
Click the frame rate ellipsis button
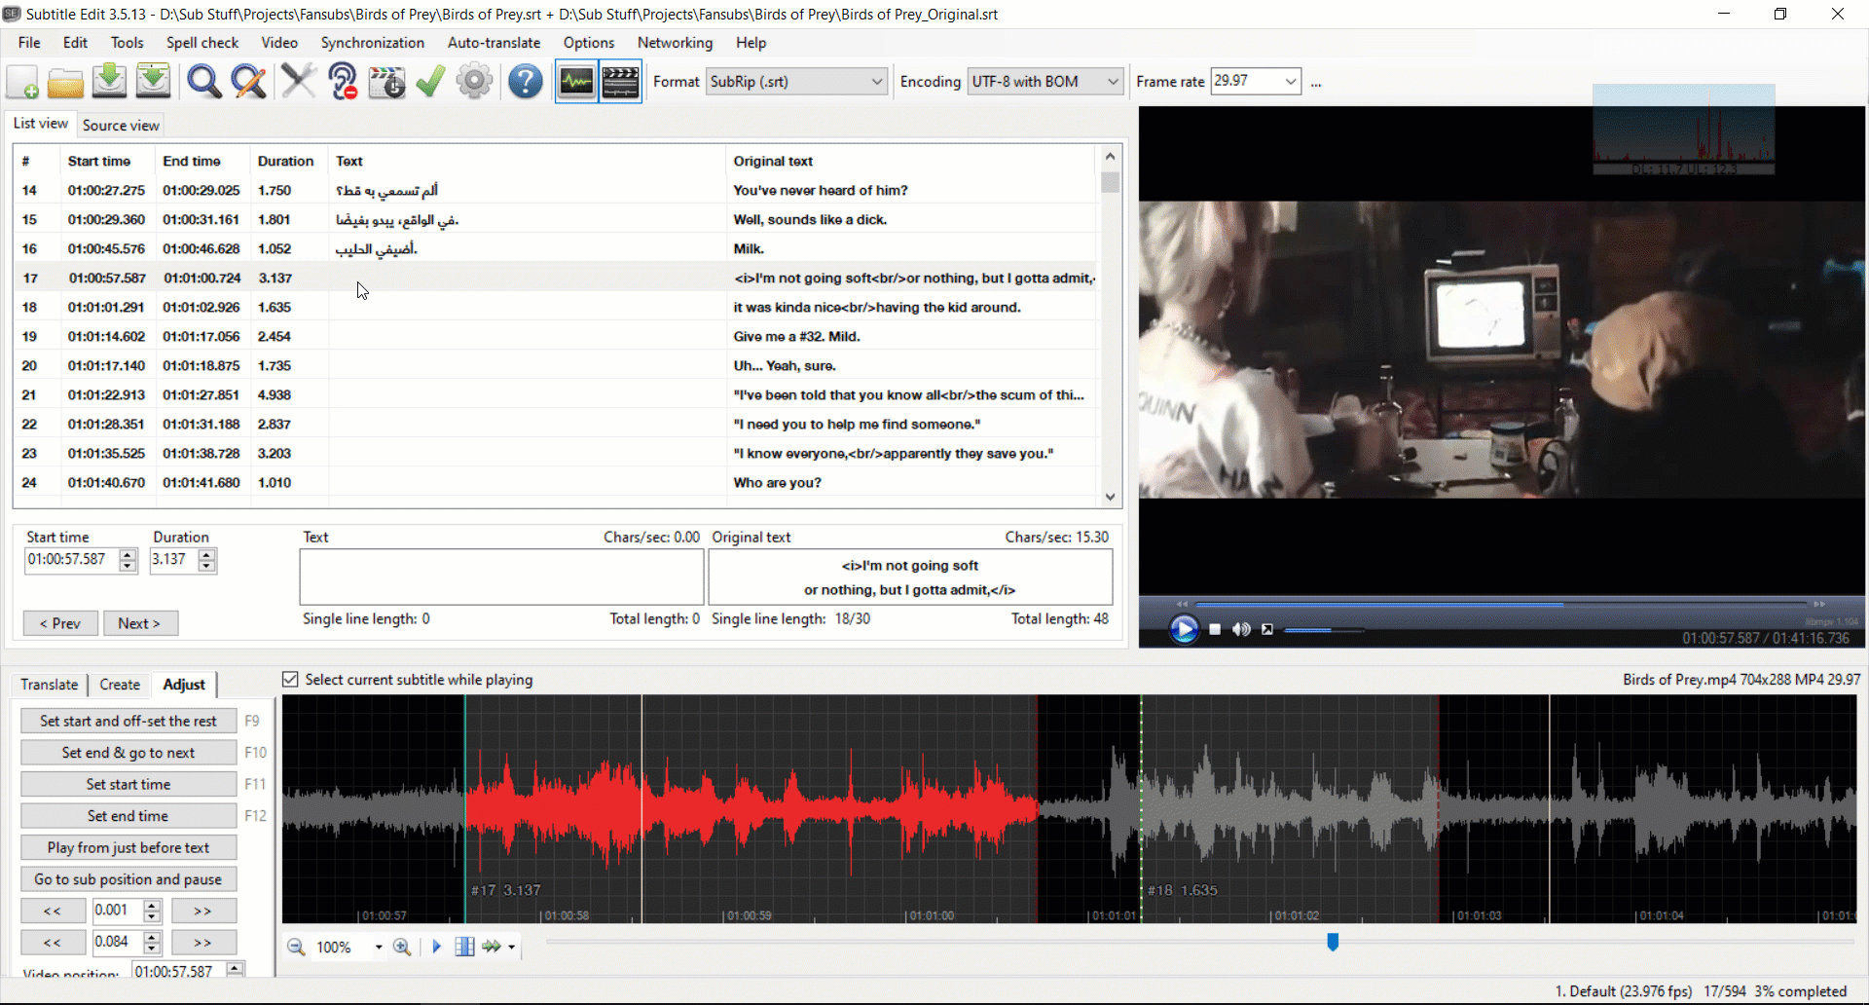1316,83
